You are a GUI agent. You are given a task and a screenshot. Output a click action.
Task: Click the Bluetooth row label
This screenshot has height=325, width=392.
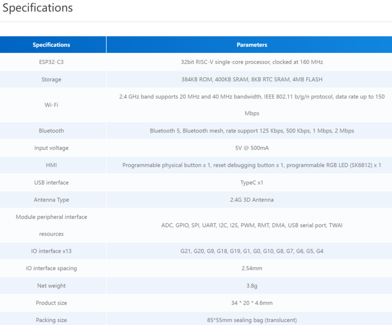click(51, 131)
